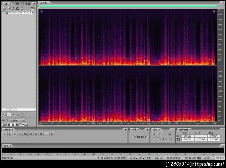Open the sort-by 文件名 dropdown
This screenshot has height=168, width=226.
click(18, 120)
